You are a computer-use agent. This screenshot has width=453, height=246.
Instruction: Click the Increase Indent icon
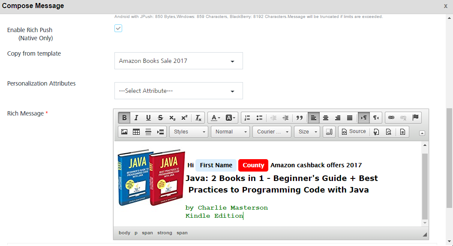point(285,118)
